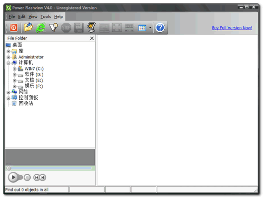Click the blue question mark help icon

(x=160, y=28)
